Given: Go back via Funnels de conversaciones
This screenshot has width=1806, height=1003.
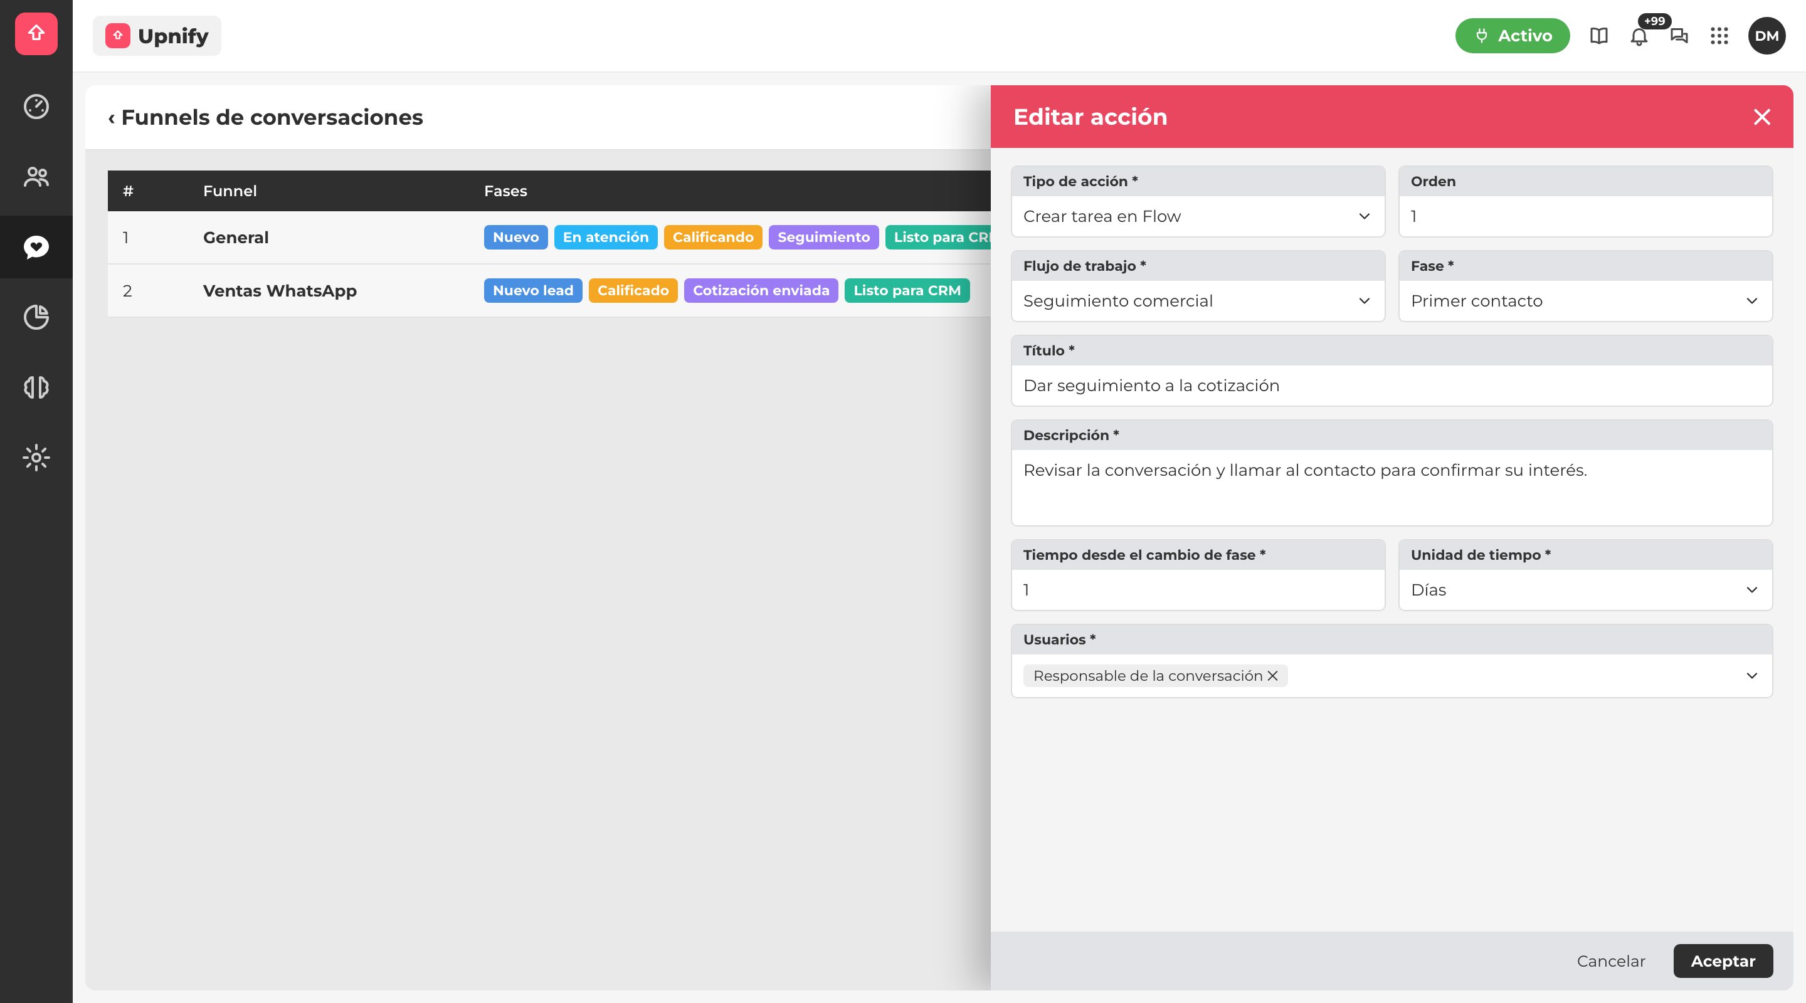Looking at the screenshot, I should point(265,117).
